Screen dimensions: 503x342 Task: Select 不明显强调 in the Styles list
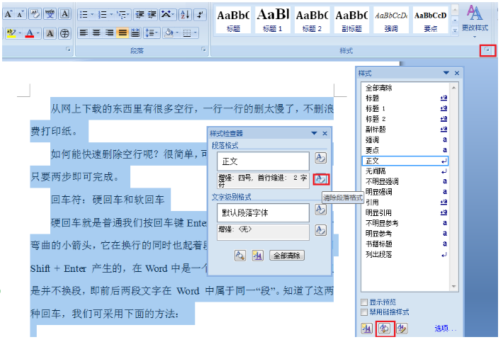tap(405, 181)
